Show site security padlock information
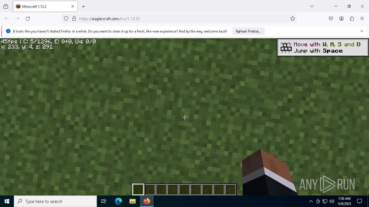The height and width of the screenshot is (207, 369). click(x=74, y=19)
